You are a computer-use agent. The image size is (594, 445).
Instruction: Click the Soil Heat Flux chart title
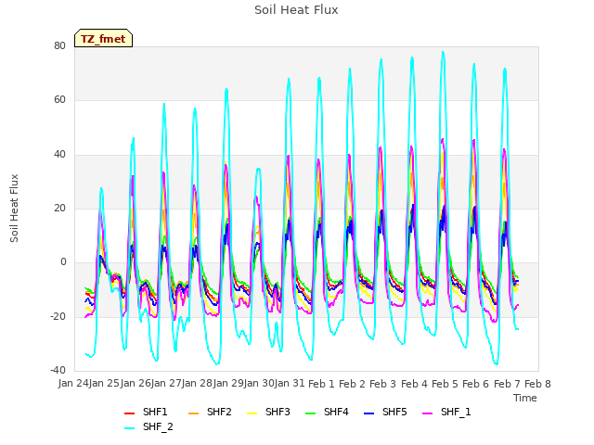click(x=296, y=10)
